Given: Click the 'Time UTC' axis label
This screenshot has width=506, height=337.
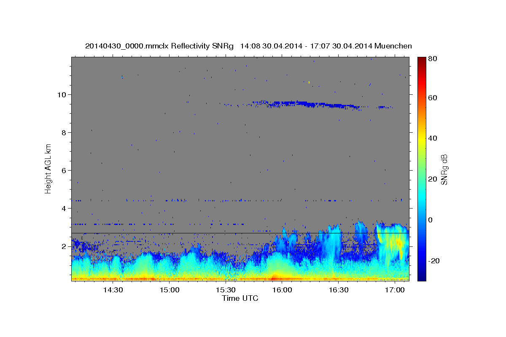Looking at the screenshot, I should click(240, 299).
